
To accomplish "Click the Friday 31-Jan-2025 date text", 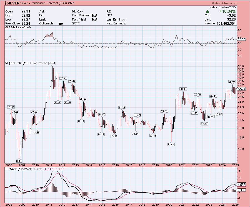I will pyautogui.click(x=222, y=7).
